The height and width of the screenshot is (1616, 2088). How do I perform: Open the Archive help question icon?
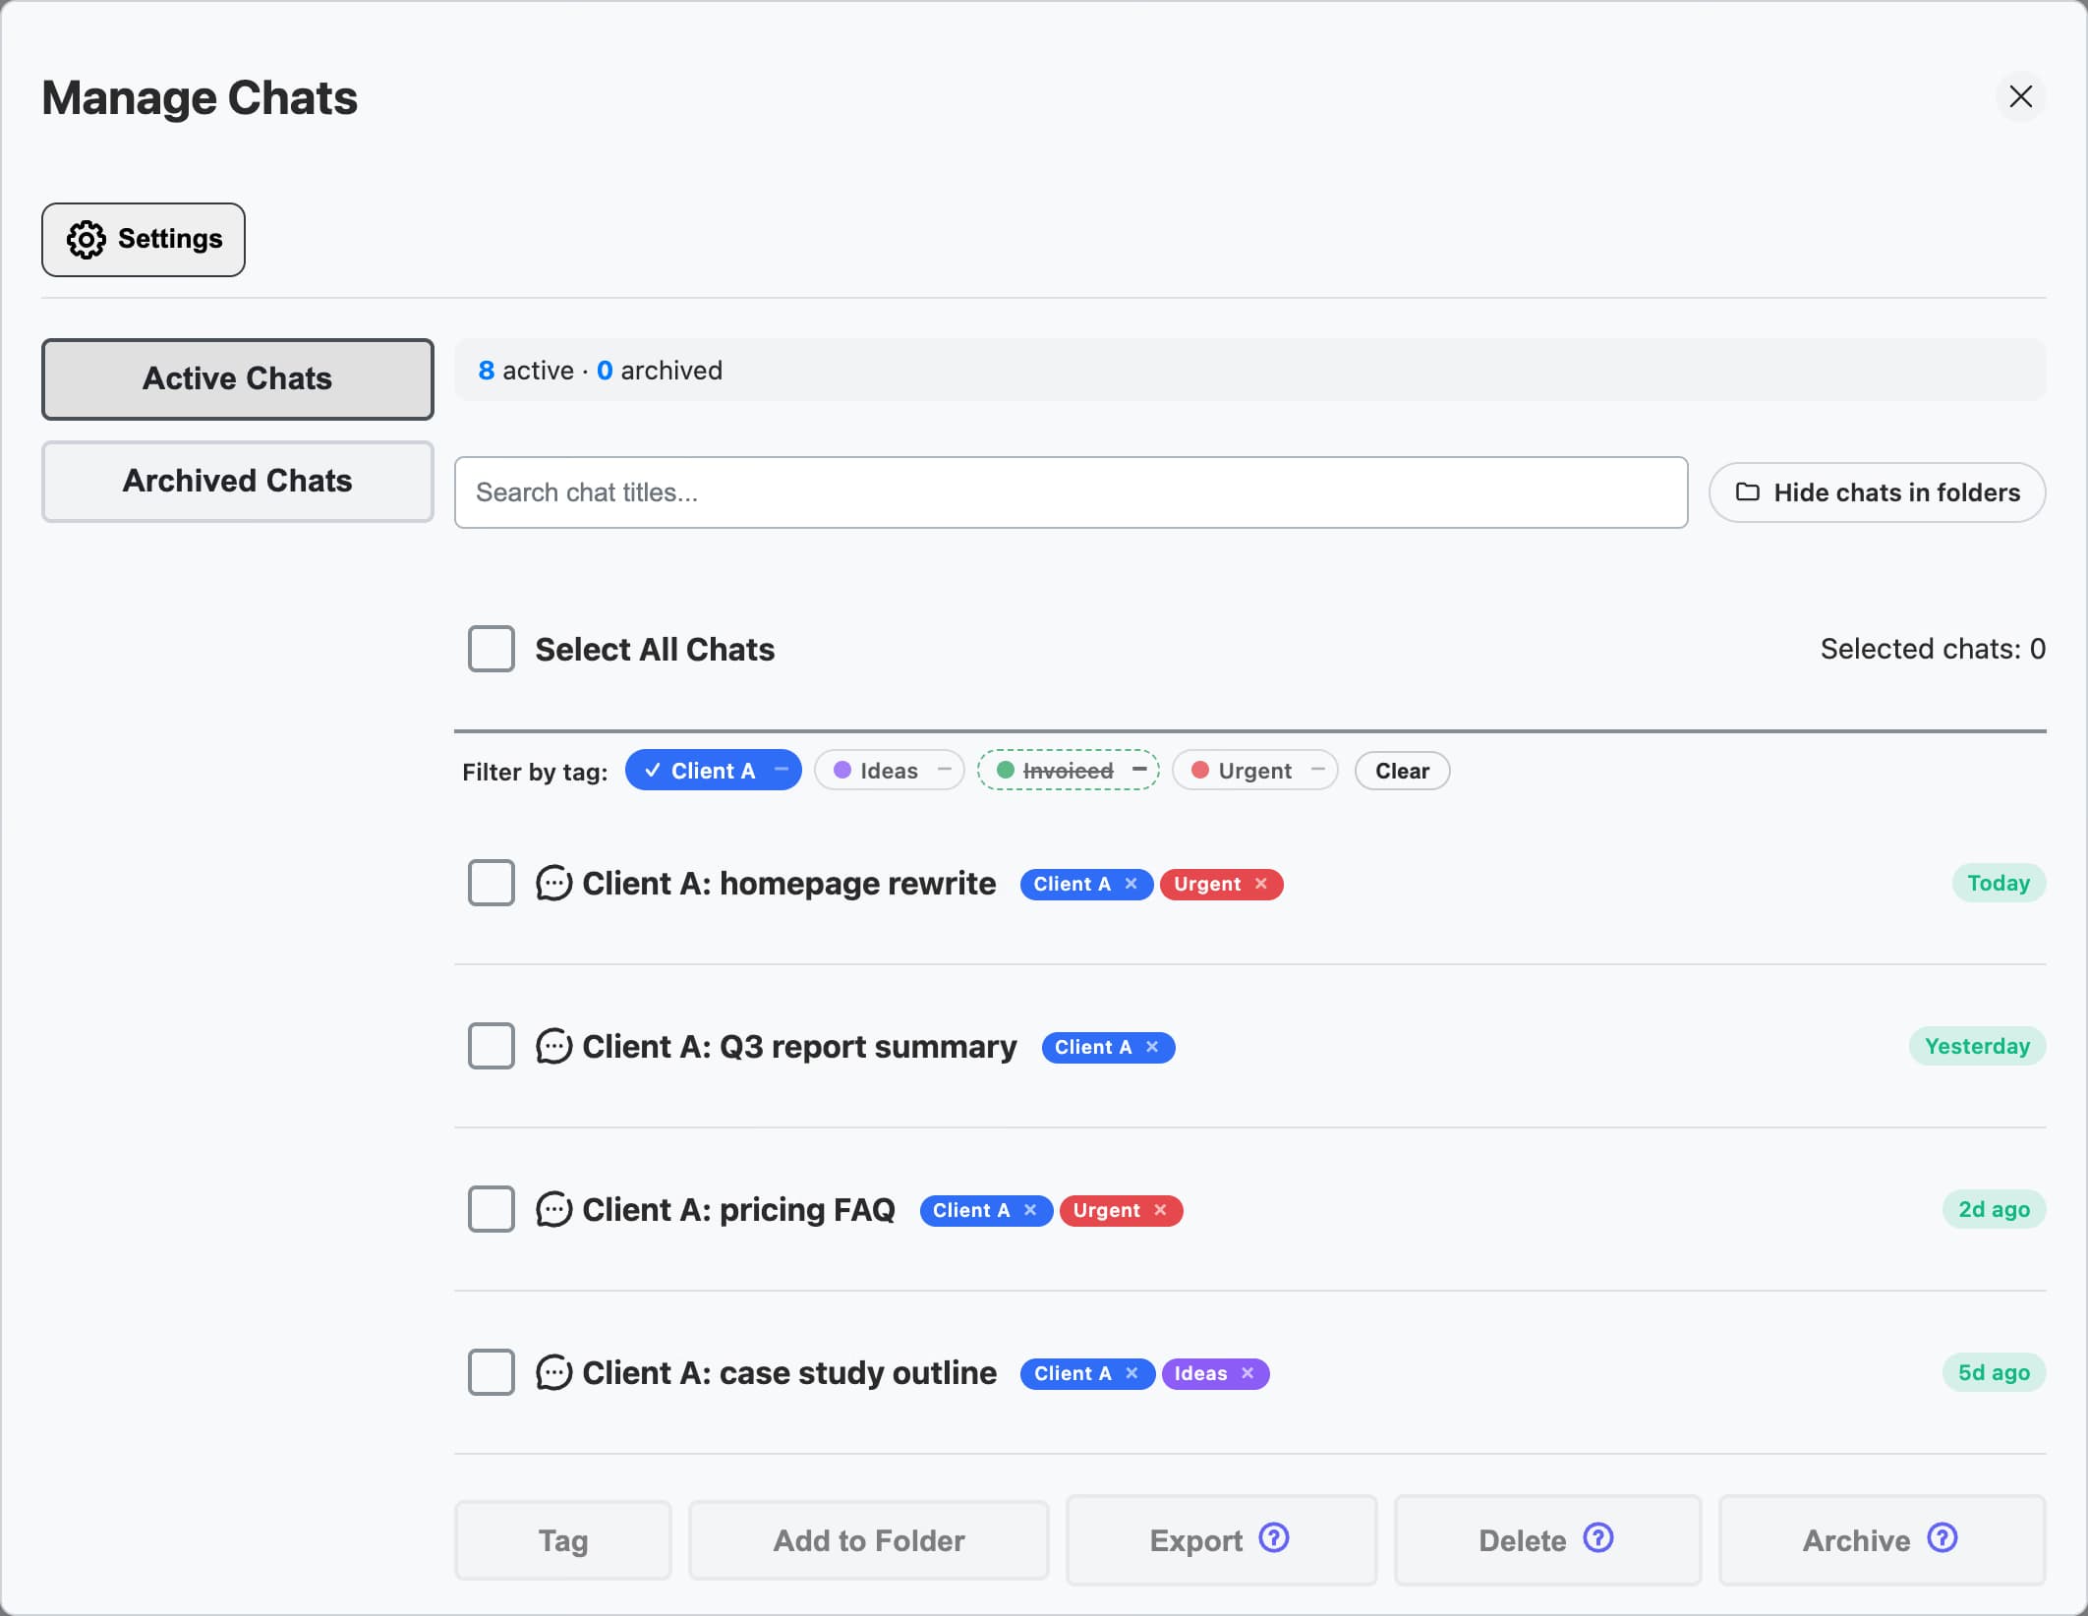click(x=1943, y=1537)
